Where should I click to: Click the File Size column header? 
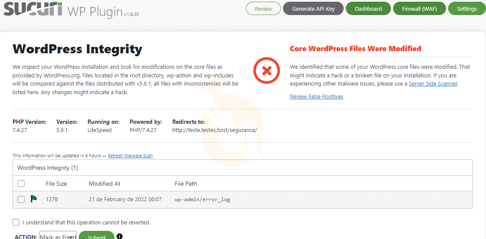click(x=56, y=184)
